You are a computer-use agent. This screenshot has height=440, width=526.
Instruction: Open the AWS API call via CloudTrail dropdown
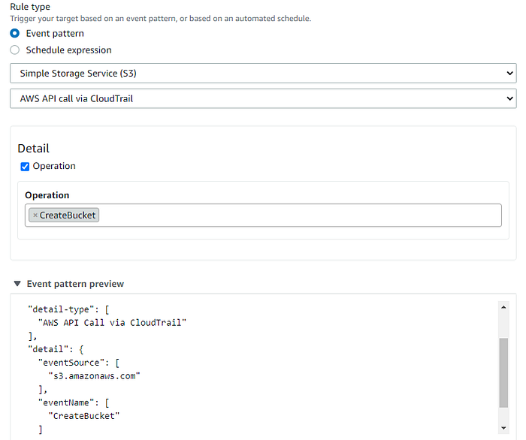point(263,98)
